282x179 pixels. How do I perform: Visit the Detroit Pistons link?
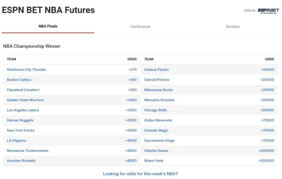pyautogui.click(x=157, y=80)
